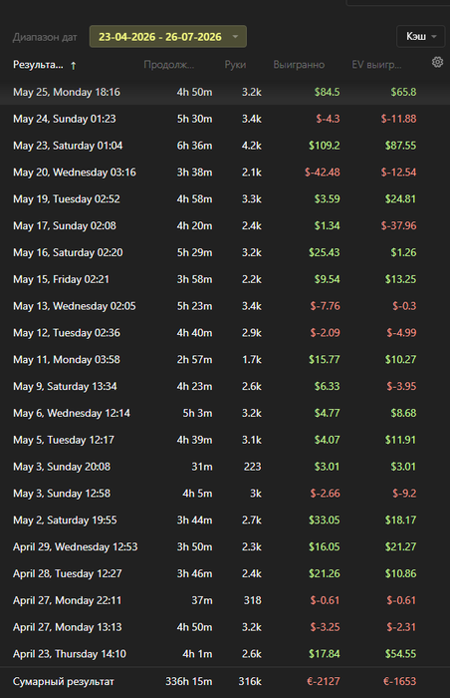Sort by the Руки column header
The height and width of the screenshot is (698, 450).
tap(235, 65)
